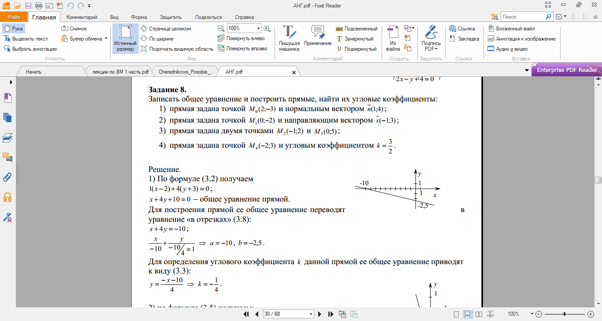Open the Enterprise PDF Reader banner
Screen dimensions: 602x321
(x=567, y=70)
